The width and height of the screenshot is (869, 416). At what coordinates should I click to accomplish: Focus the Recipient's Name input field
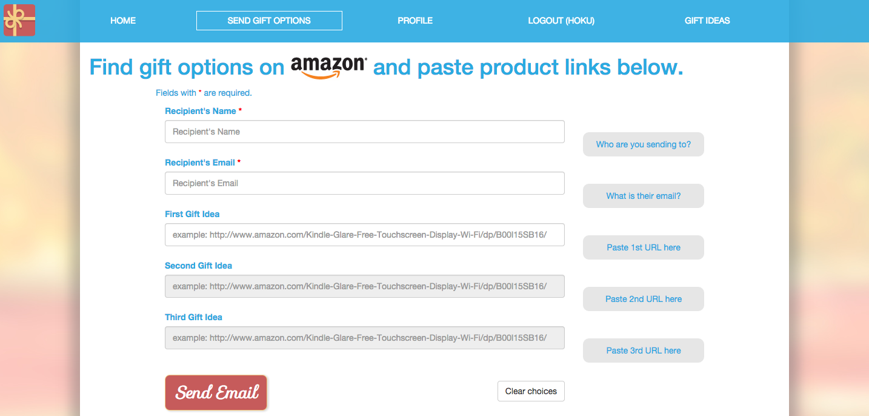pos(364,132)
